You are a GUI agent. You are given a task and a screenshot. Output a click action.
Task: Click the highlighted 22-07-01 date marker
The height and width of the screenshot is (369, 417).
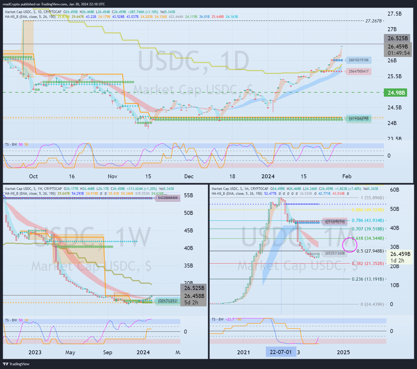[x=281, y=352]
